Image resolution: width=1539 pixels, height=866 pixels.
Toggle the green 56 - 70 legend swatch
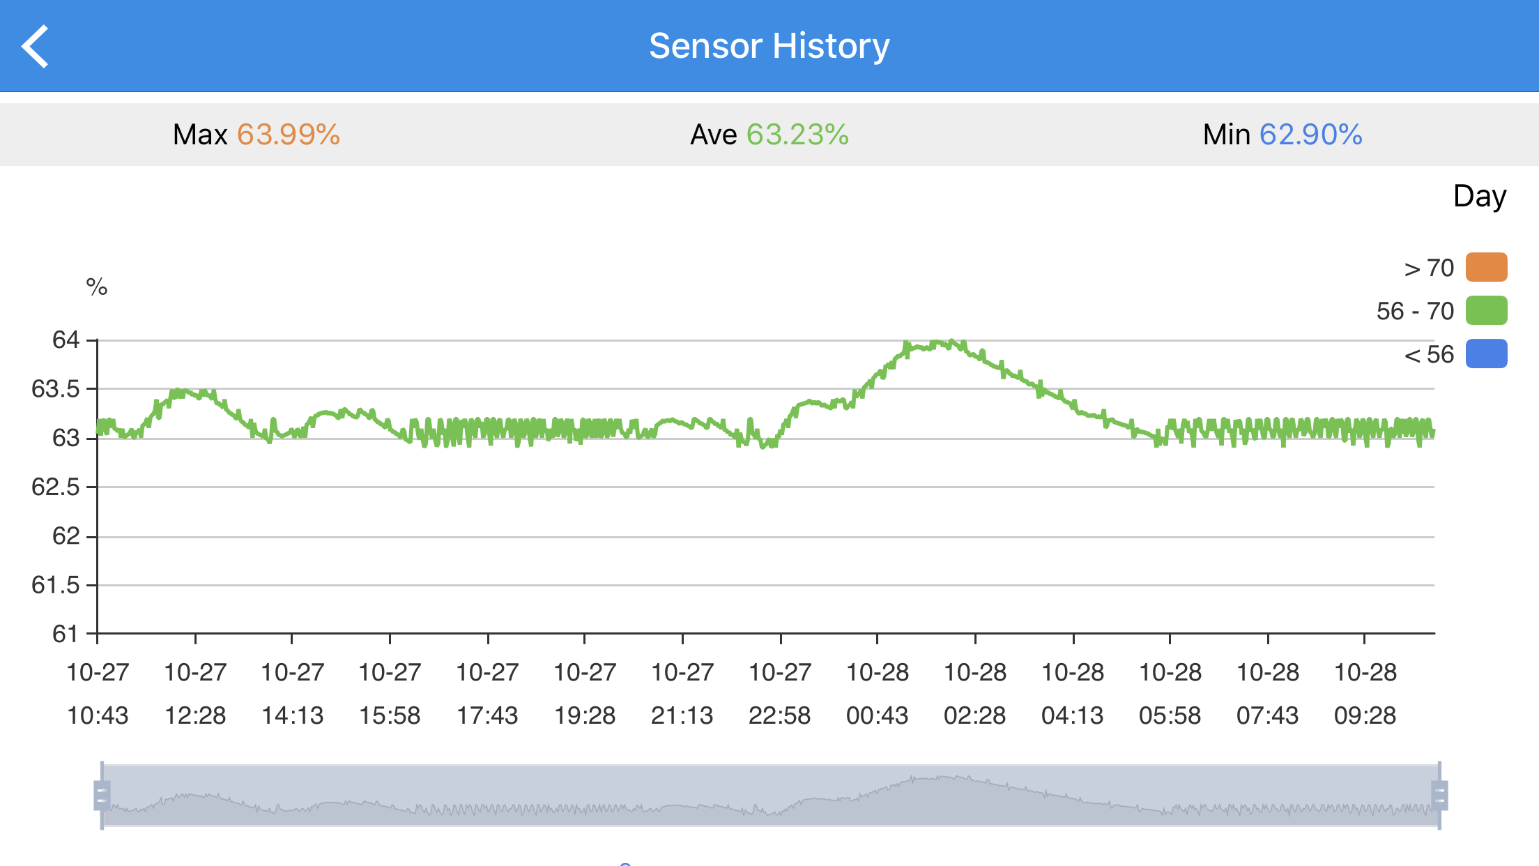point(1486,310)
